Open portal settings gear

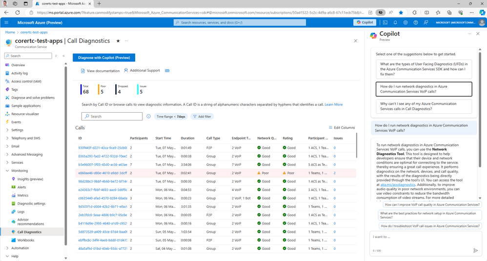tap(406, 22)
